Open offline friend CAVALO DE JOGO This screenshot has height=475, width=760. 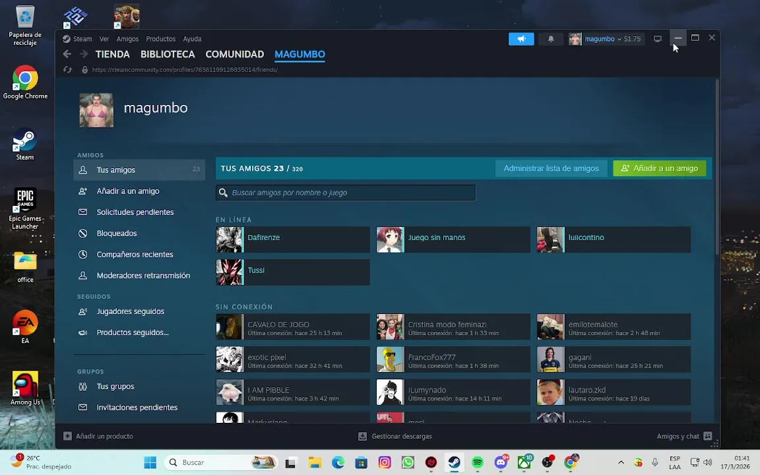[x=293, y=327]
